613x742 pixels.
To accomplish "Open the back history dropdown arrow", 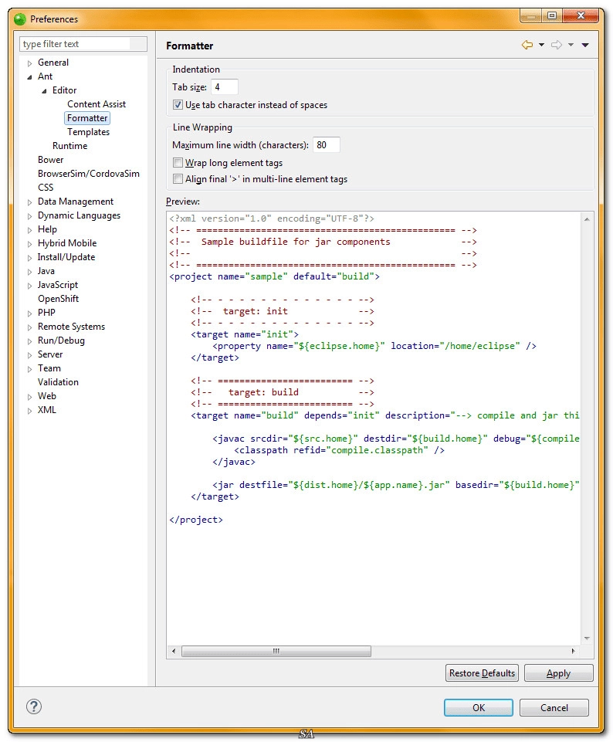I will tap(541, 45).
